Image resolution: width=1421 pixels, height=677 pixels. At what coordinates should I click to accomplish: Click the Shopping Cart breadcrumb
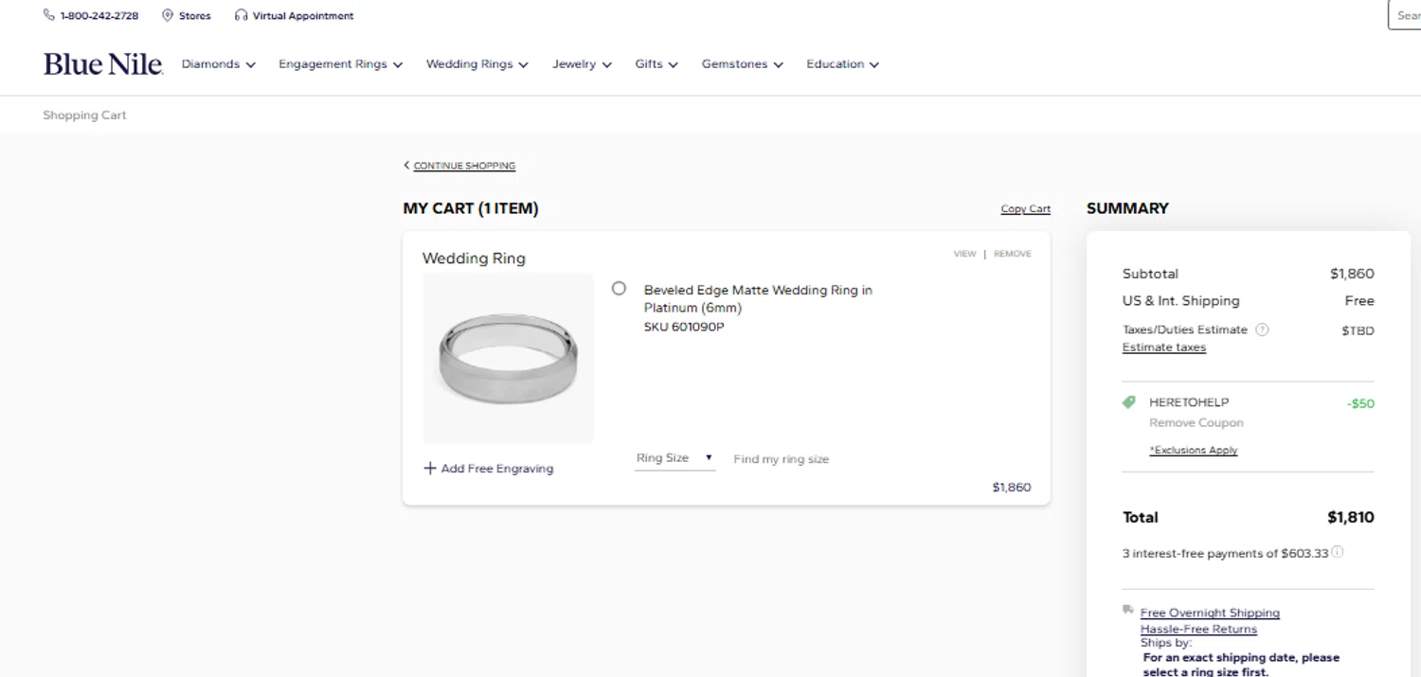84,116
